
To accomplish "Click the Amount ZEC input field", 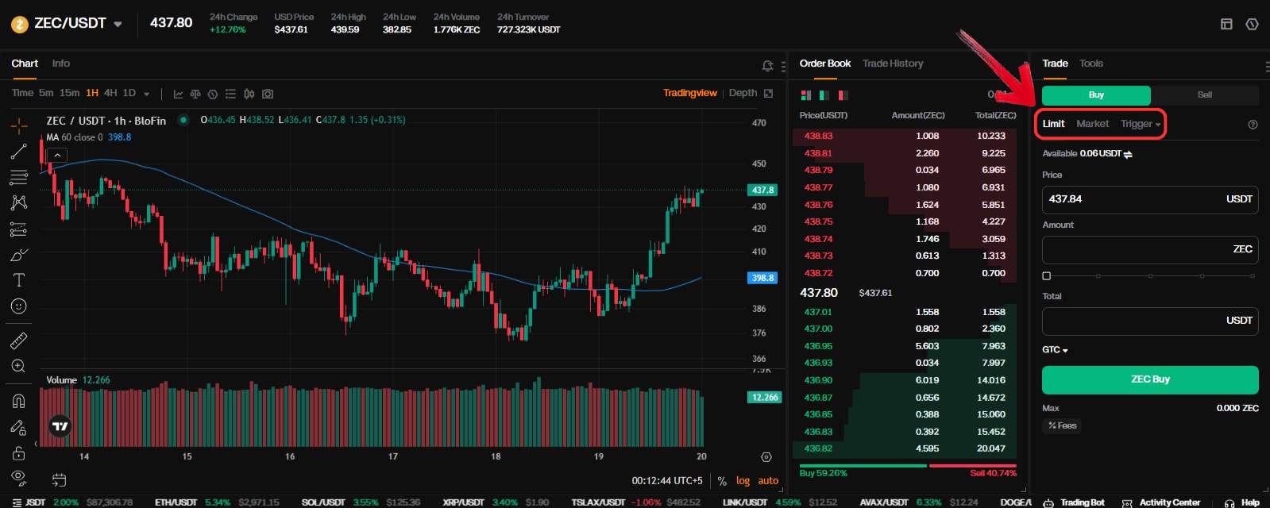I will tap(1150, 249).
